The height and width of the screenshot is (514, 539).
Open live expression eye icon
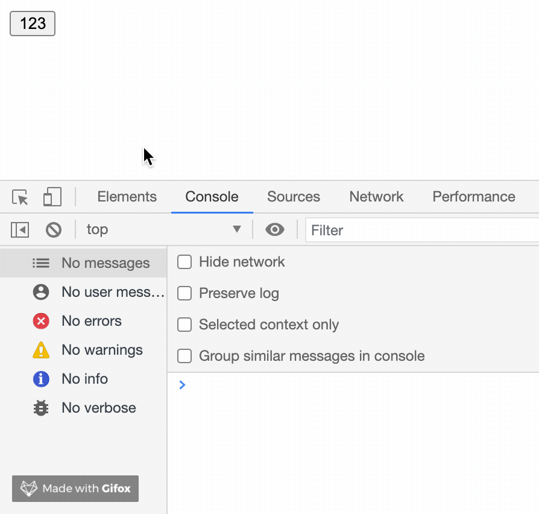pos(275,230)
